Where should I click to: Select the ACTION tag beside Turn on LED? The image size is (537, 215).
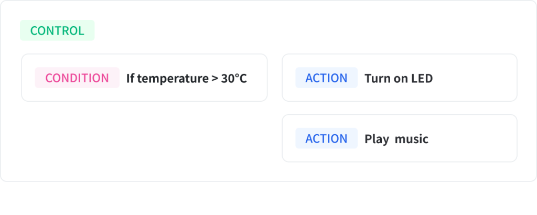pyautogui.click(x=326, y=78)
